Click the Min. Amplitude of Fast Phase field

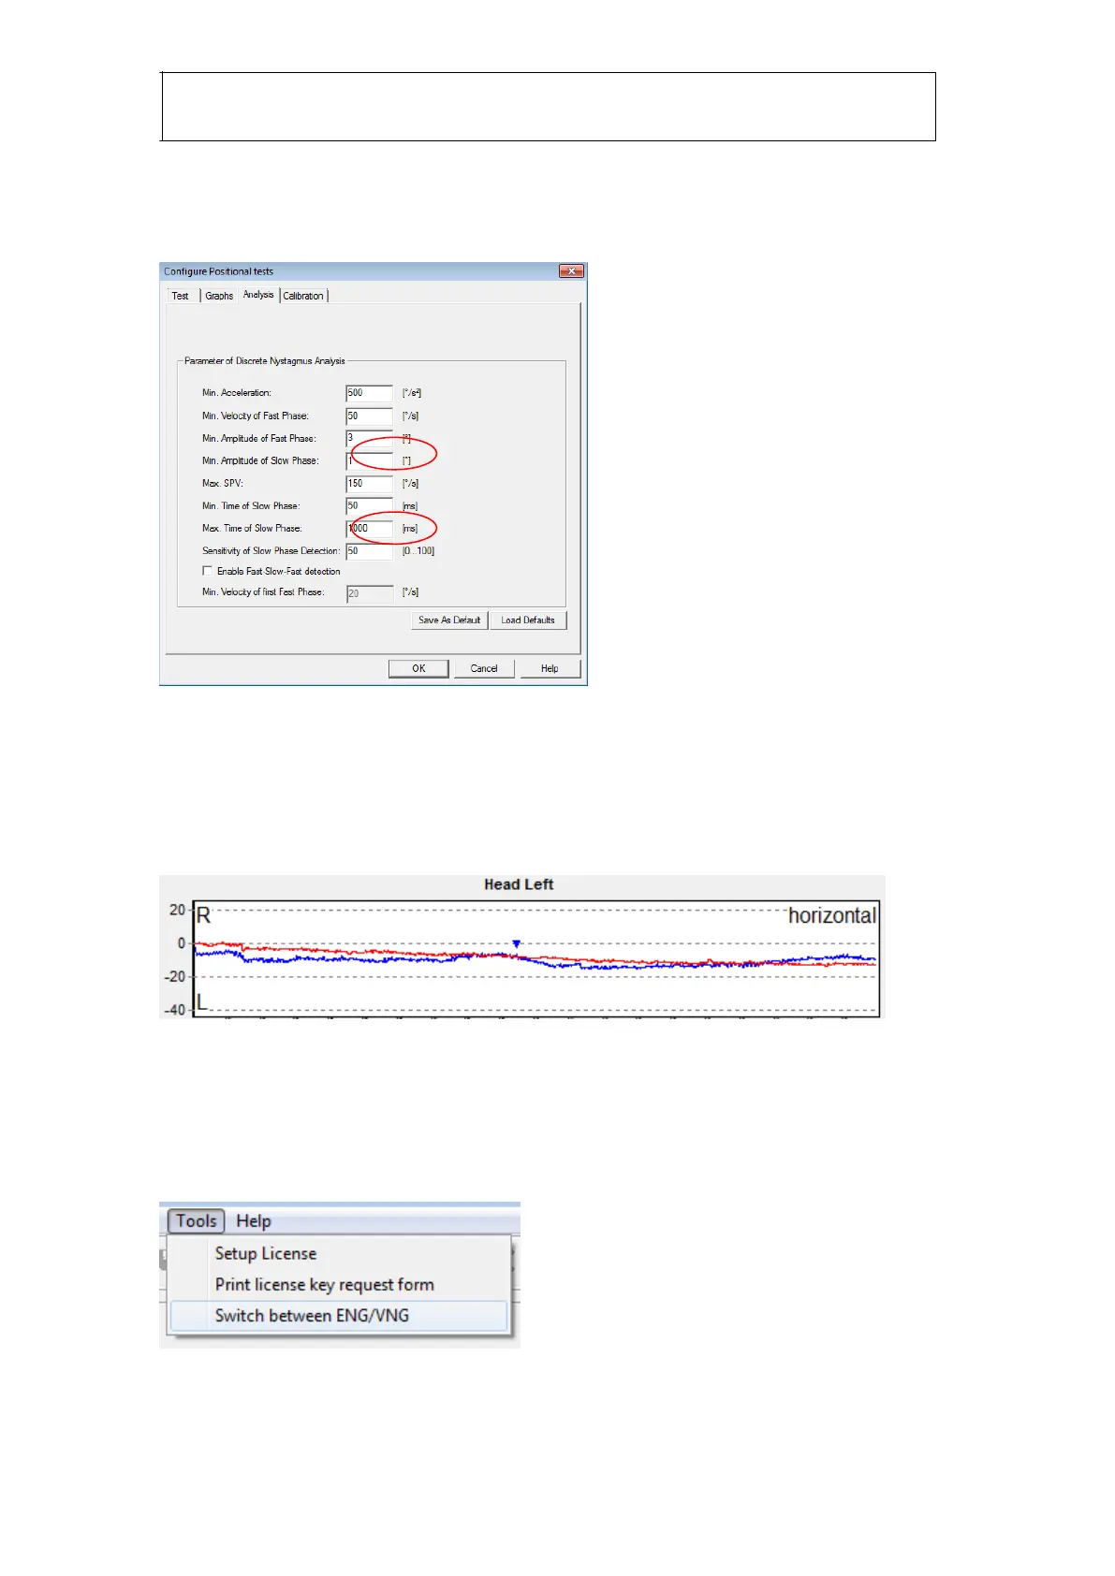click(x=369, y=438)
